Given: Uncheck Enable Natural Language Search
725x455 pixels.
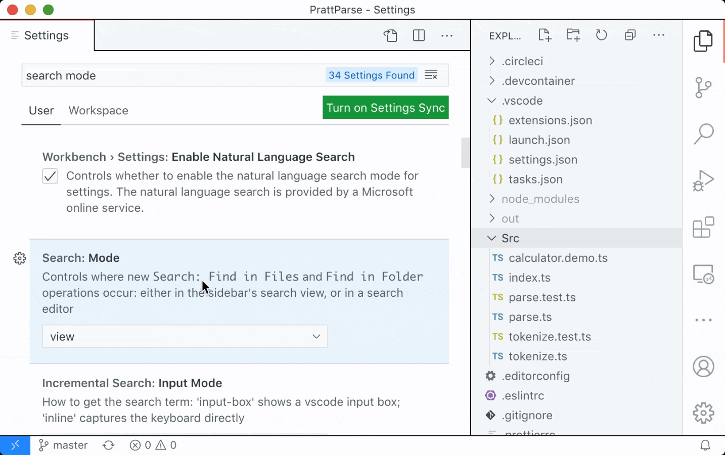Looking at the screenshot, I should point(50,176).
